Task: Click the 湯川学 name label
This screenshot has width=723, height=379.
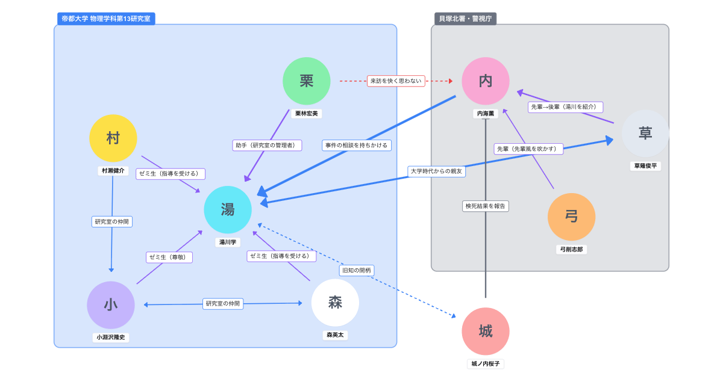Action: (228, 242)
